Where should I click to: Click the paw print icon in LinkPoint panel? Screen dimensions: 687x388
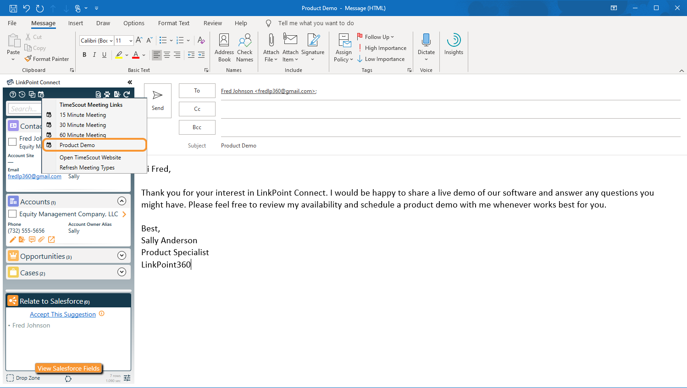pos(107,94)
